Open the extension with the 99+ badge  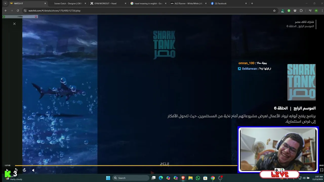[283, 11]
